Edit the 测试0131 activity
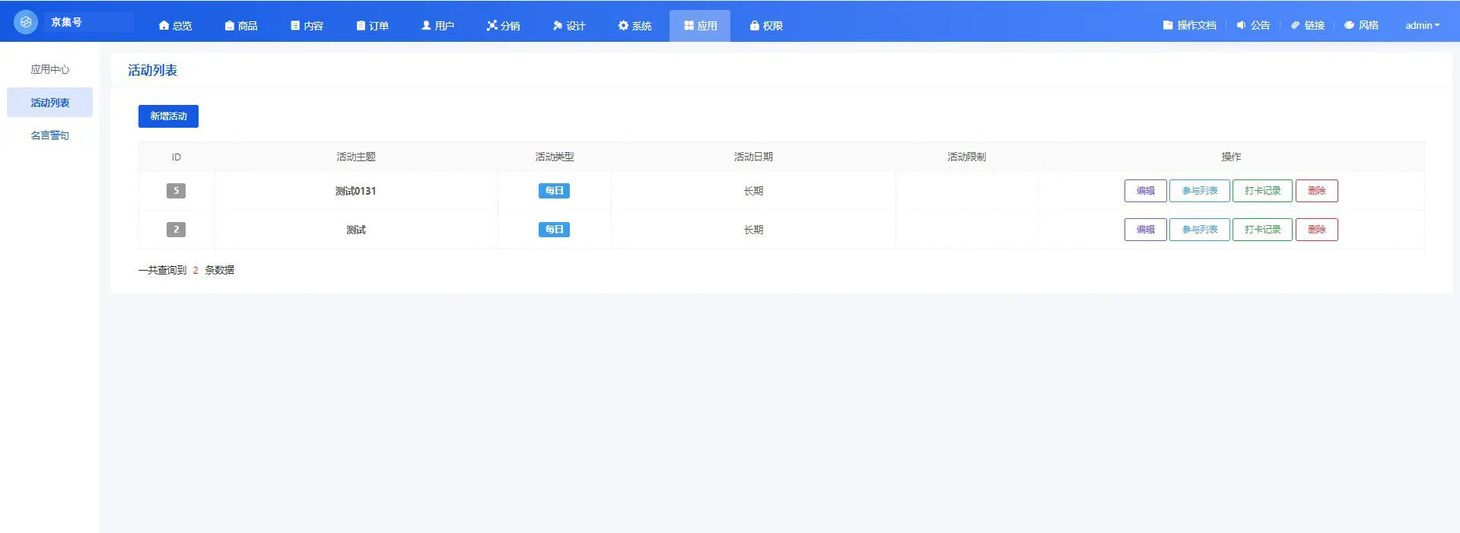The height and width of the screenshot is (533, 1460). pyautogui.click(x=1145, y=191)
